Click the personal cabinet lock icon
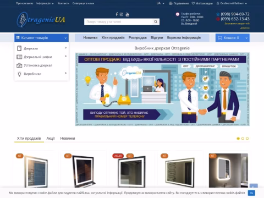The height and width of the screenshot is (198, 264). coord(218,3)
